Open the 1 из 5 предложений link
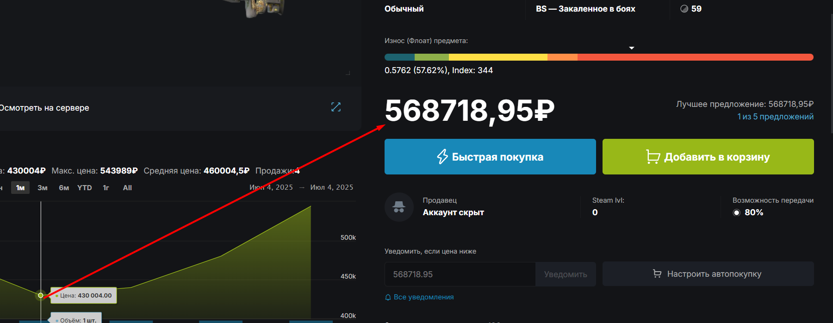Screen dimensions: 833x323 775,117
